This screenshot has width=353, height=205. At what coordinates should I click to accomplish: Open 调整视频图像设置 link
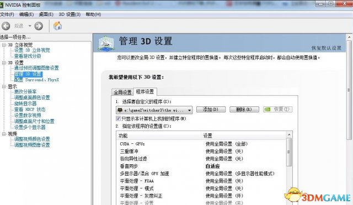pos(32,145)
